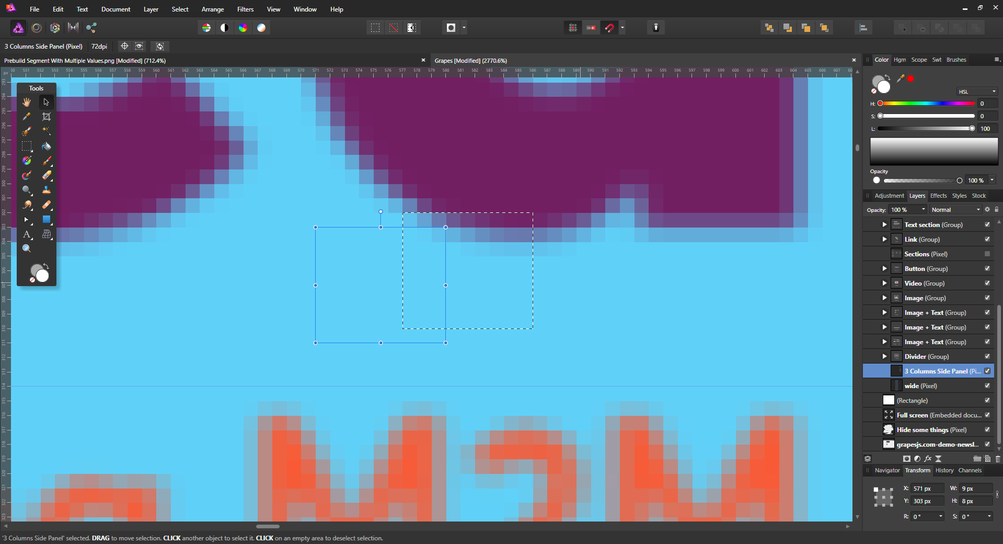The image size is (1003, 544).
Task: Select the Healing bandage tool
Action: (x=47, y=205)
